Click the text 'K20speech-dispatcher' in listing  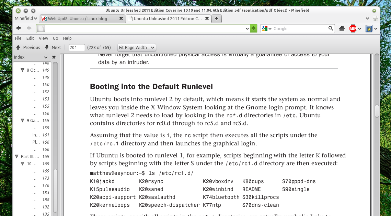coord(169,205)
